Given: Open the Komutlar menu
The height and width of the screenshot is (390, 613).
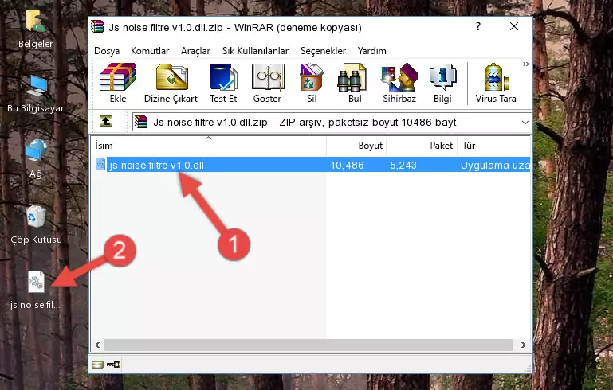Looking at the screenshot, I should click(150, 51).
